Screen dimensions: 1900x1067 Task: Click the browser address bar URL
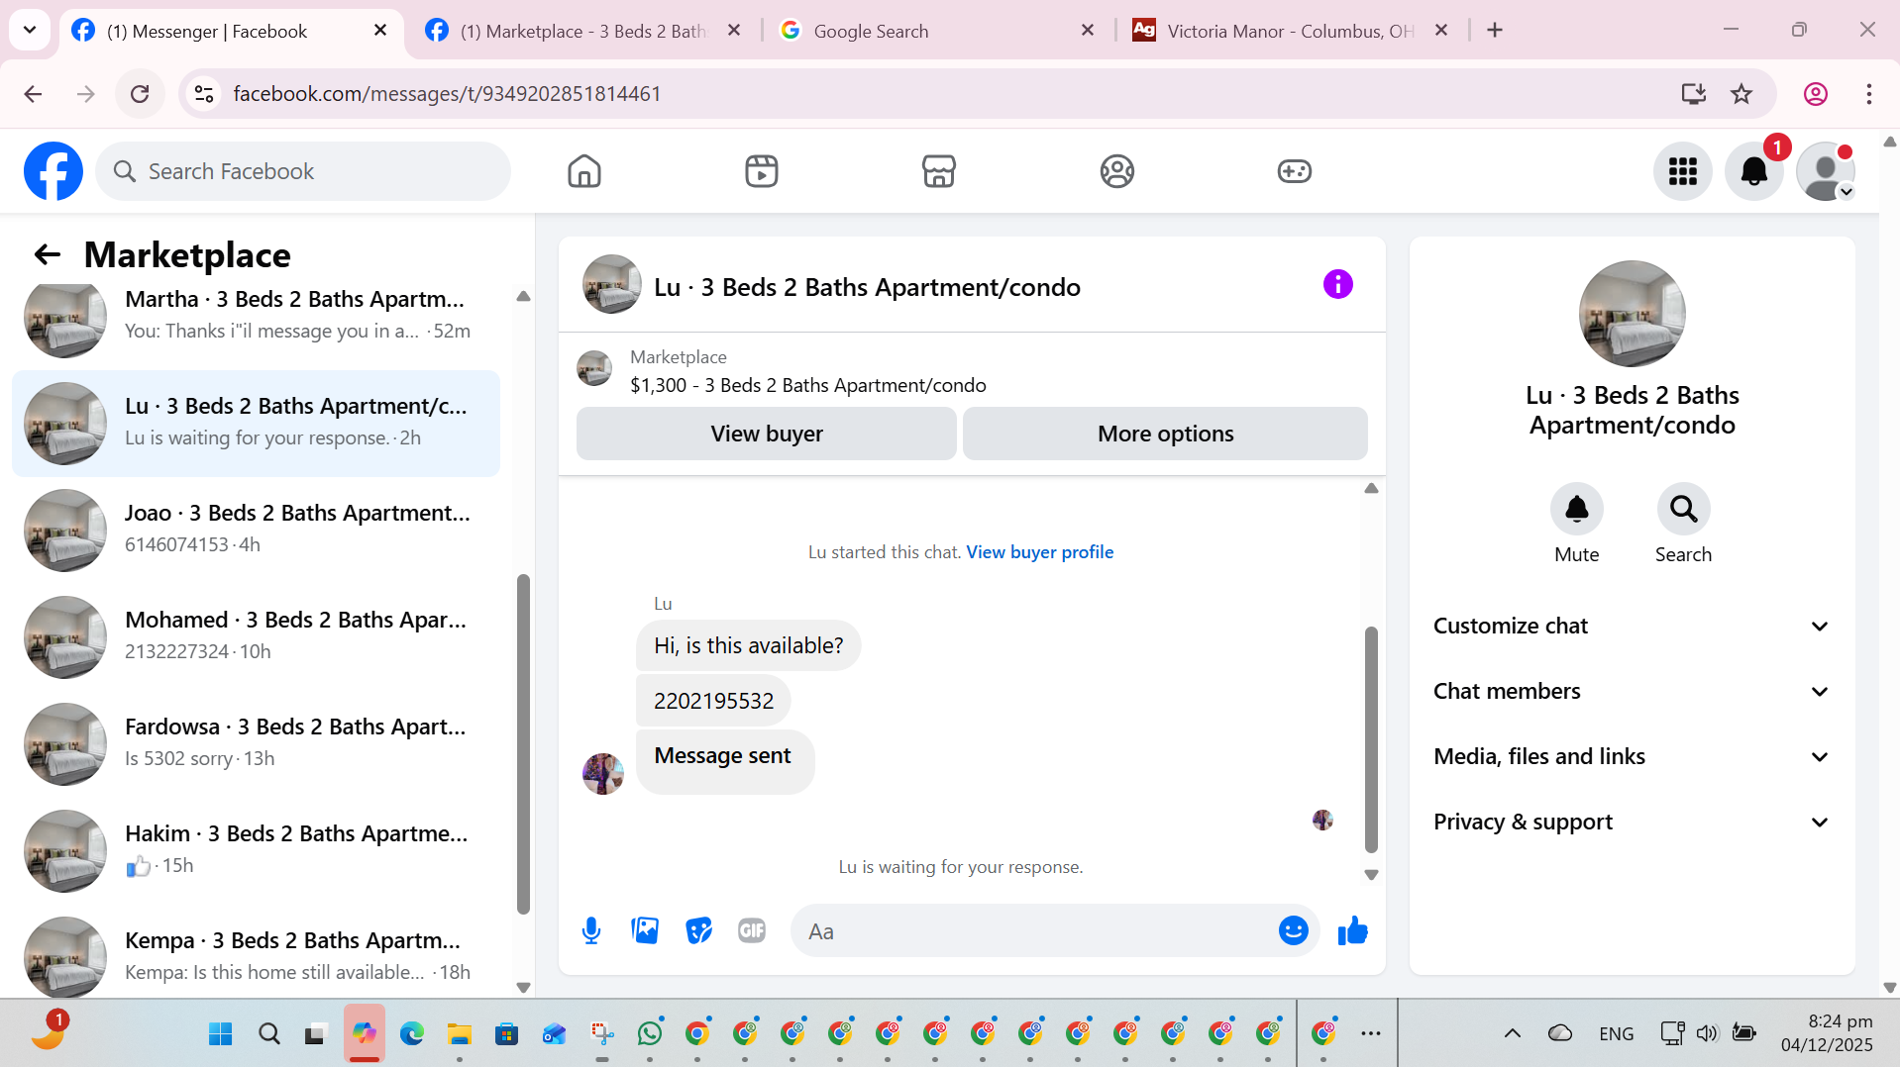click(448, 94)
